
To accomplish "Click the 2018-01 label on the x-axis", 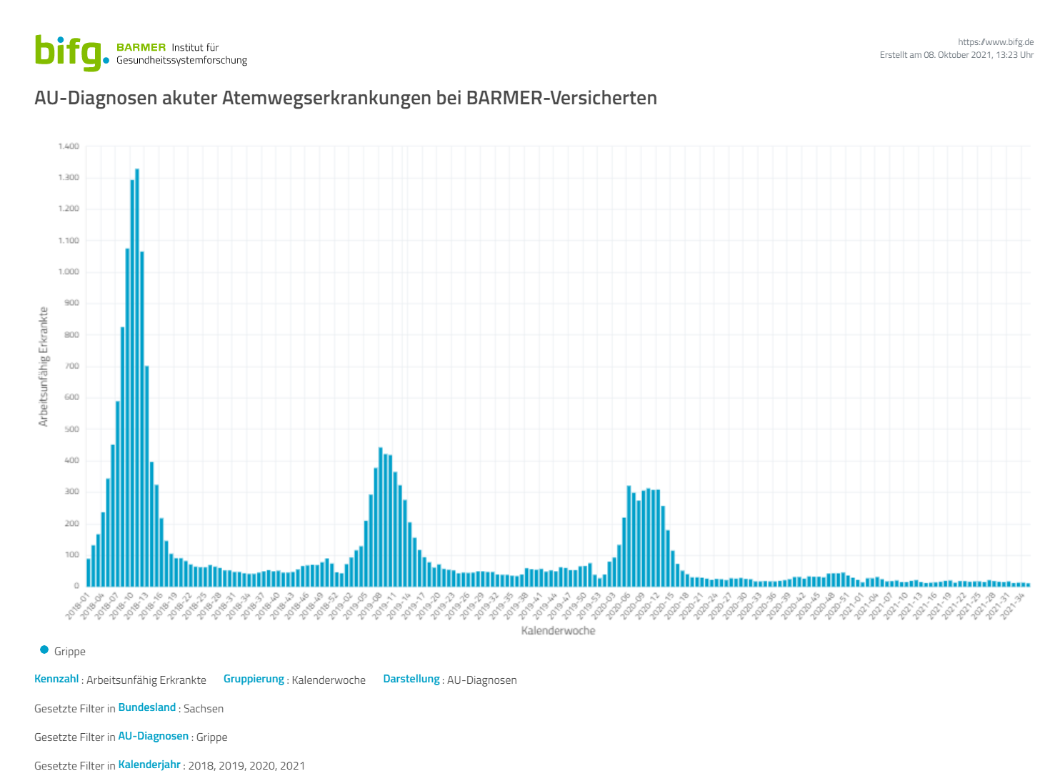I will pyautogui.click(x=79, y=605).
